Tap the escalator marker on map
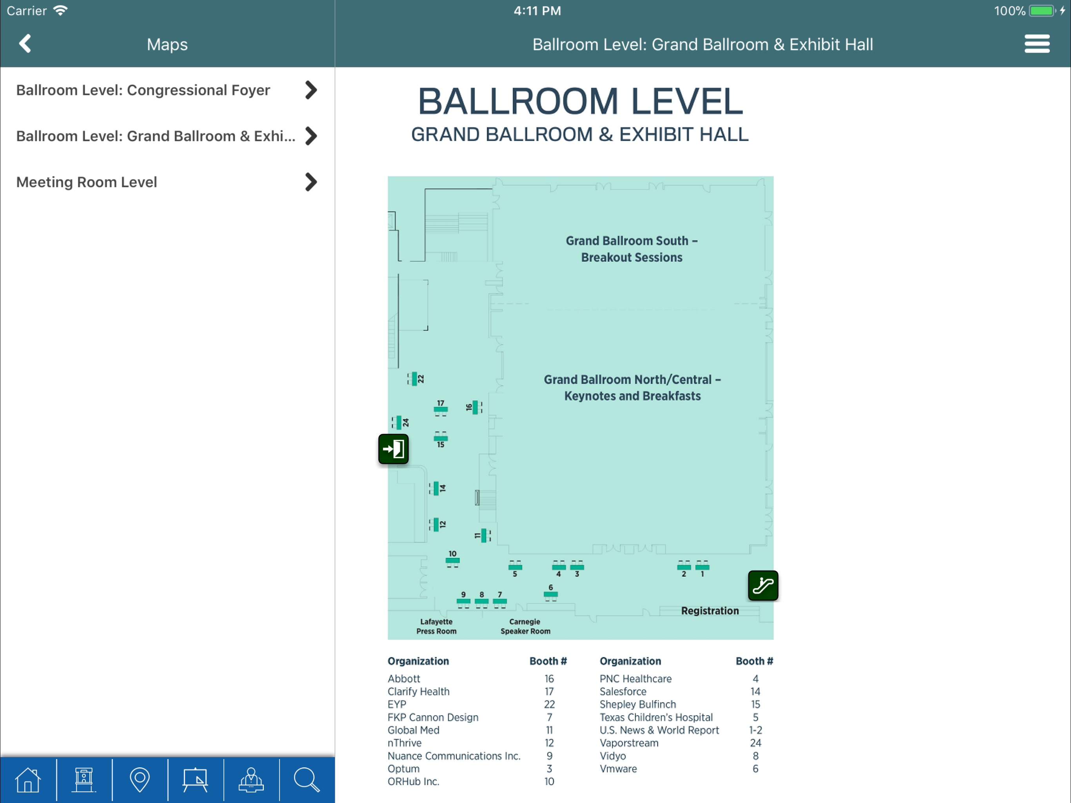The width and height of the screenshot is (1071, 803). coord(763,585)
